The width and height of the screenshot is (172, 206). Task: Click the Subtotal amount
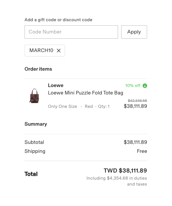135,142
